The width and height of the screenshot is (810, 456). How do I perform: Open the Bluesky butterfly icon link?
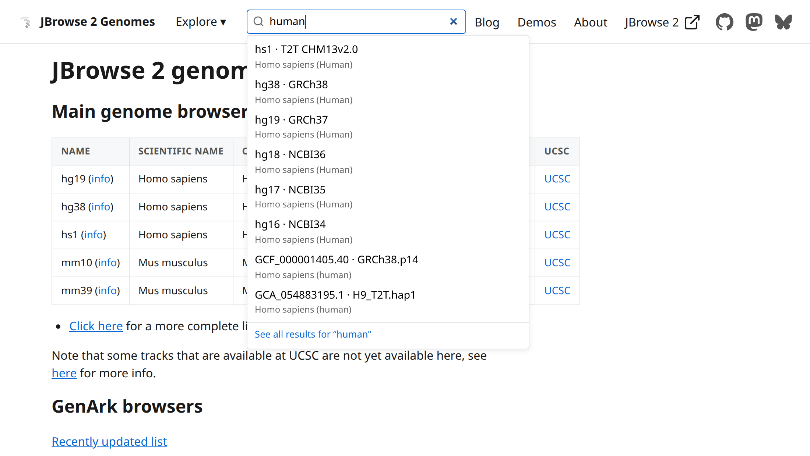pos(783,22)
